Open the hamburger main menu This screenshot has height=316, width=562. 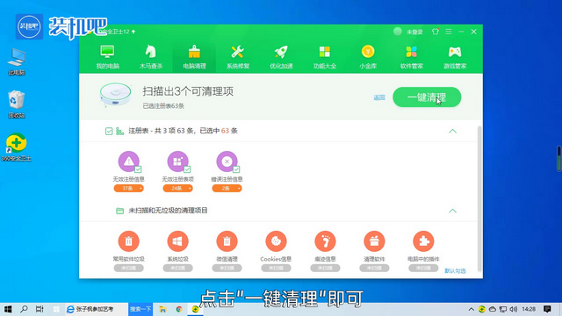pyautogui.click(x=449, y=32)
